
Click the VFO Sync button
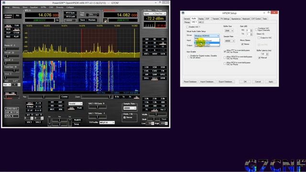(70, 13)
